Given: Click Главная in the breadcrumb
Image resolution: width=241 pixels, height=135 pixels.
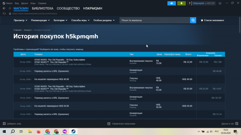Looking at the screenshot, I should point(17,30).
